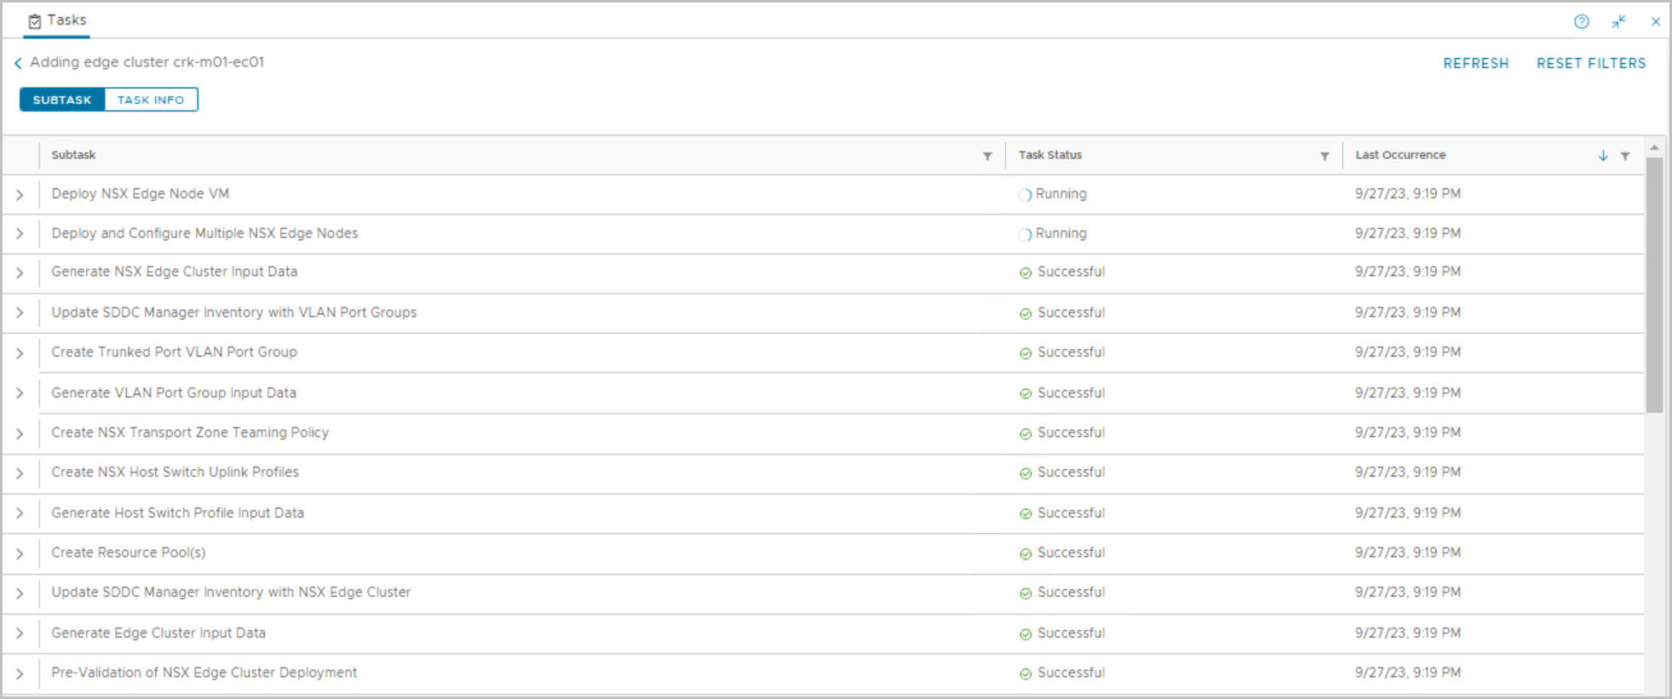The image size is (1672, 699).
Task: Click the back arrow beside Adding edge cluster
Action: 18,63
